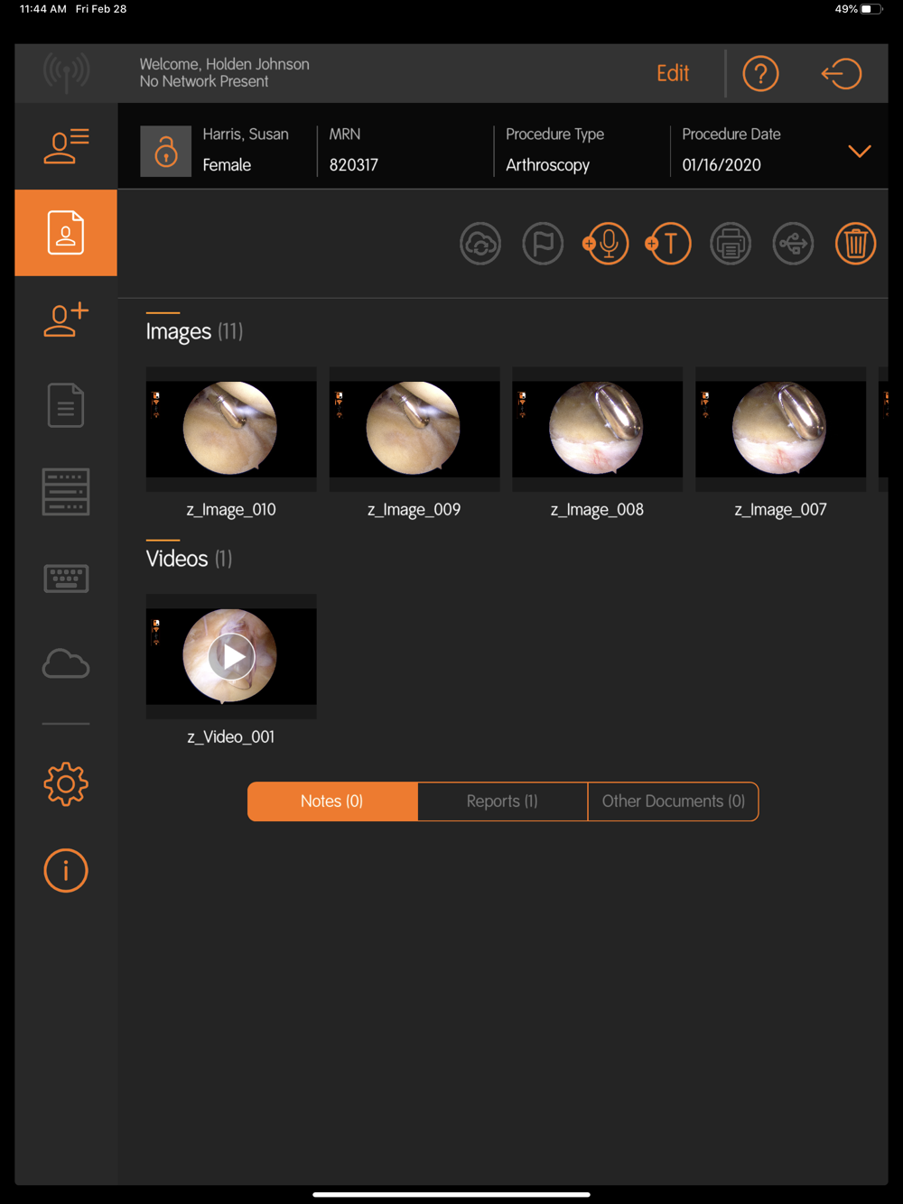Add a text annotation with T icon
The width and height of the screenshot is (903, 1204).
668,244
